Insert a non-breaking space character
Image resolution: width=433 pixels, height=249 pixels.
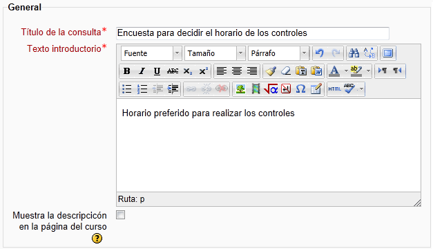pyautogui.click(x=286, y=89)
